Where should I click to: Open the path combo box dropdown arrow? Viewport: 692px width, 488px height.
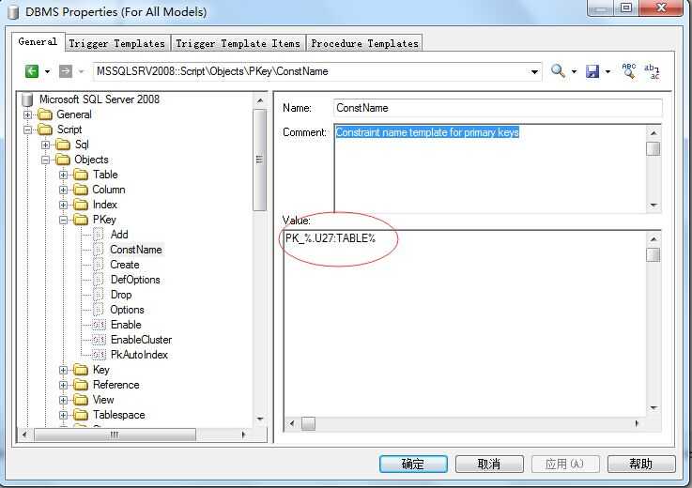tap(534, 71)
